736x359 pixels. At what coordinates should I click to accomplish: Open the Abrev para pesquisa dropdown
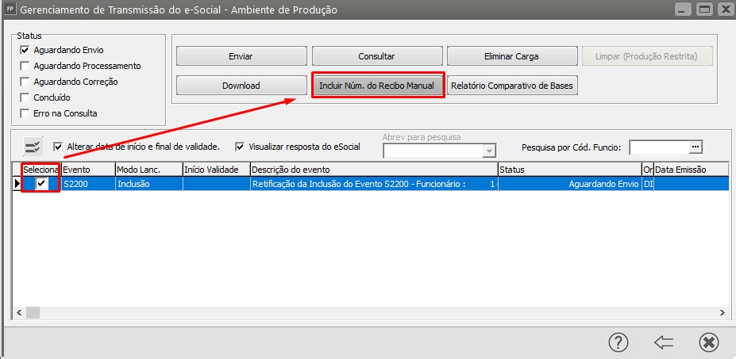click(x=490, y=151)
